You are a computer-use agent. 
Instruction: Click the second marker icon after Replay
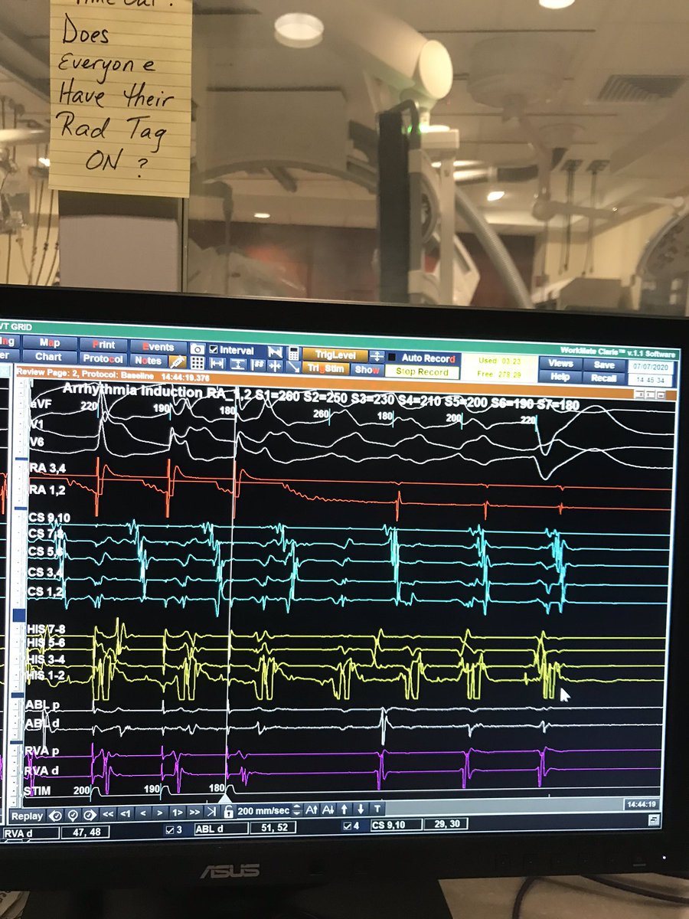73,816
